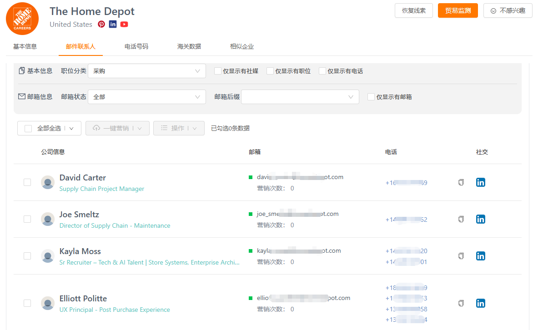Click 已勾选0条数据 selection count text

(x=230, y=128)
